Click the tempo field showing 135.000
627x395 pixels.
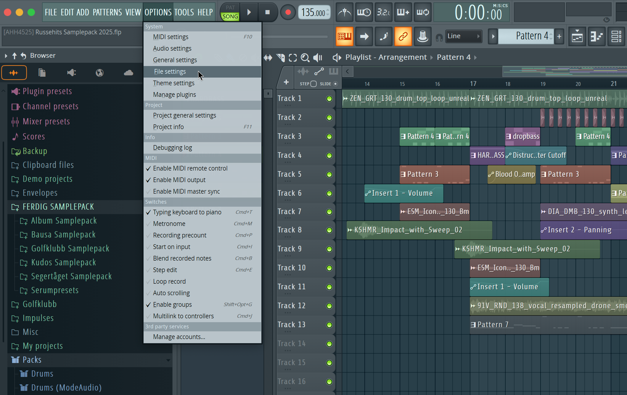point(313,12)
